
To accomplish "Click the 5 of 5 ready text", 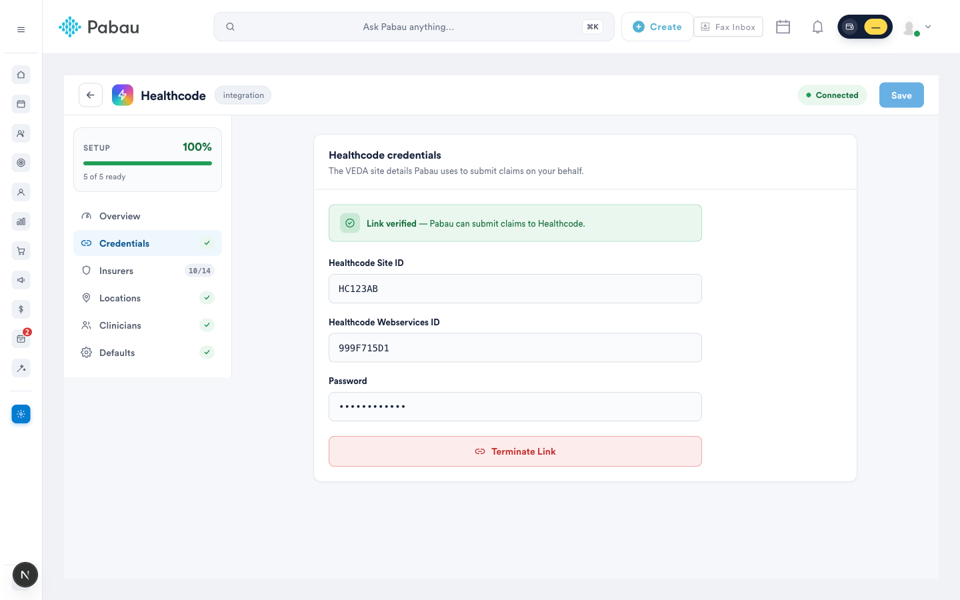I will tap(105, 177).
